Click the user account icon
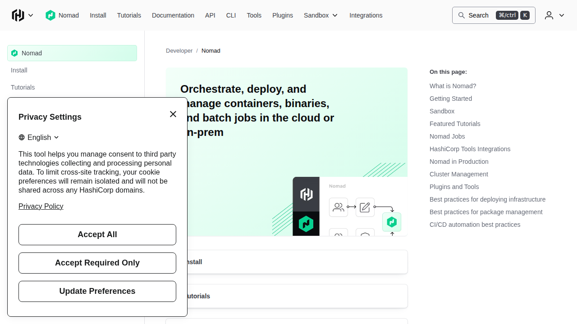This screenshot has height=324, width=577. click(549, 15)
